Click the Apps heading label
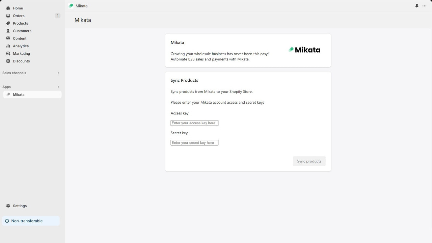Viewport: 432px width, 243px height. click(6, 87)
